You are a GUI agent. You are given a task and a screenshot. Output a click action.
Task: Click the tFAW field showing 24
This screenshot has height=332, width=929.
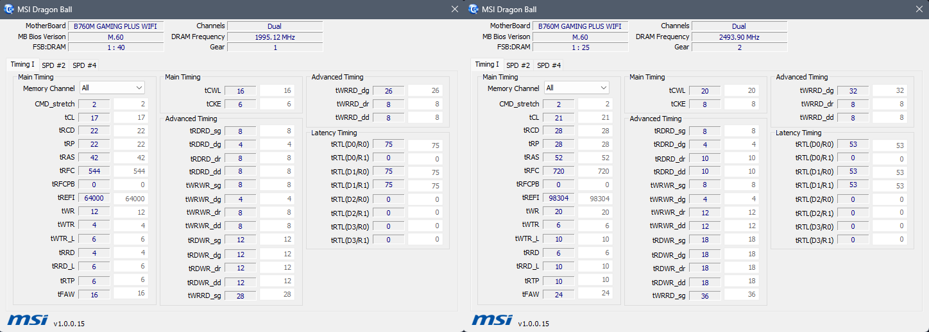click(x=559, y=294)
